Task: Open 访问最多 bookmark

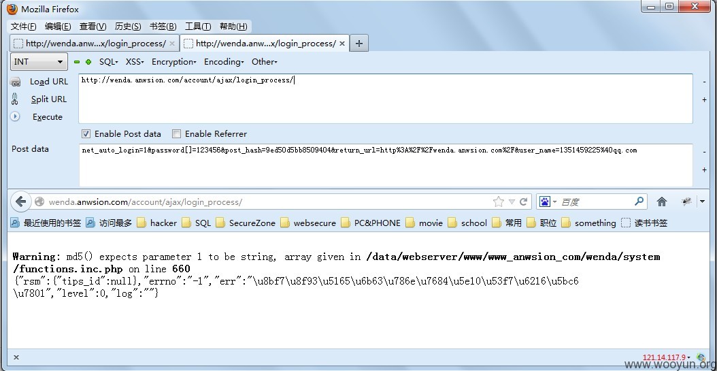Action: tap(109, 223)
